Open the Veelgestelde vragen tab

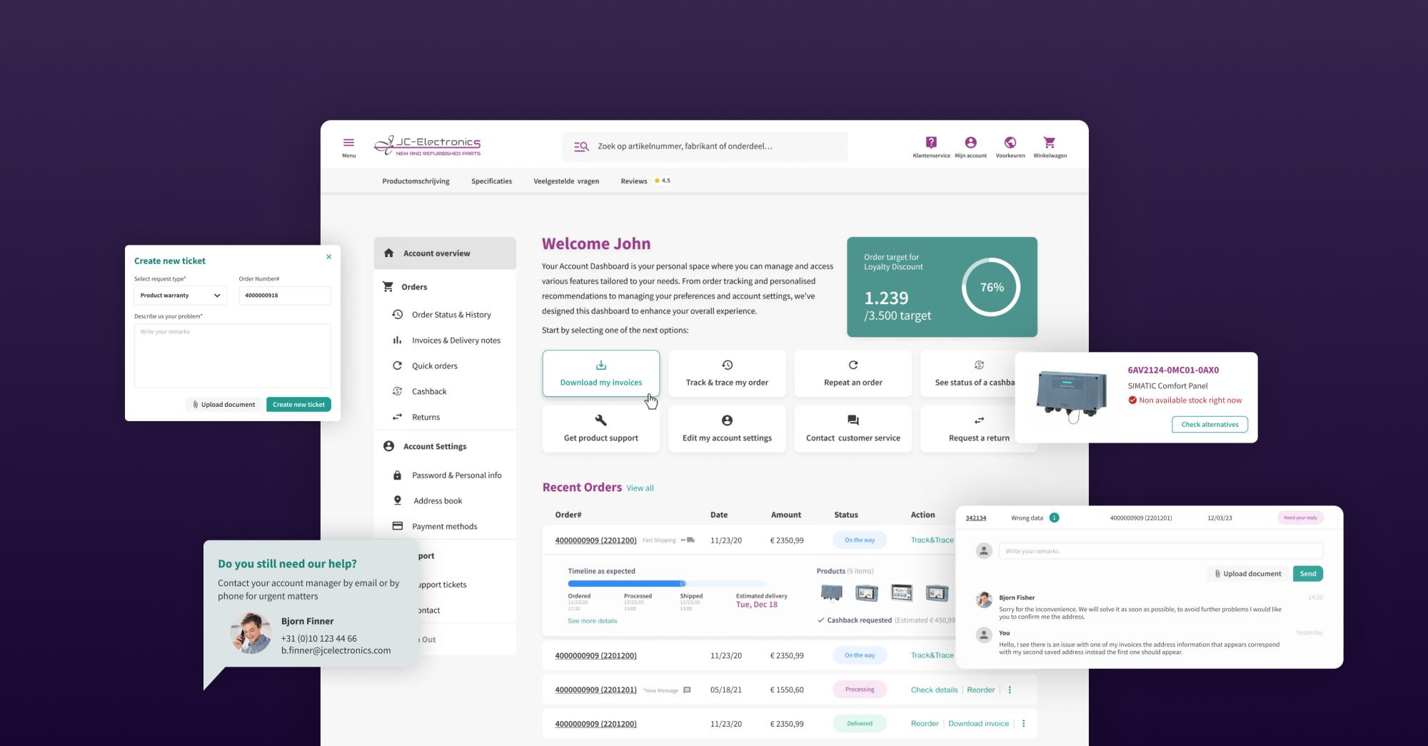566,181
